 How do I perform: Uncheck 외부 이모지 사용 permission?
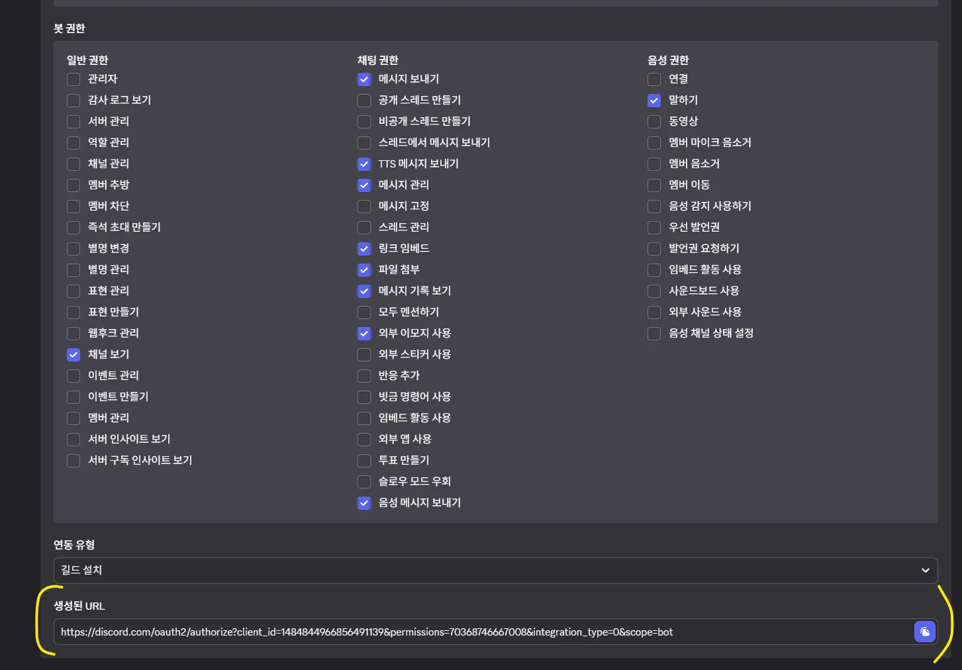[364, 334]
